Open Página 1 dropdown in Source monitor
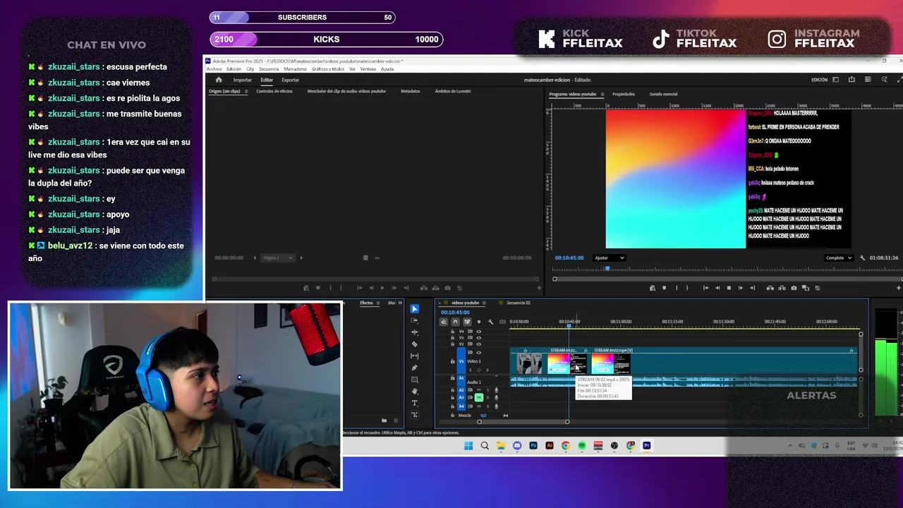Viewport: 903px width, 508px height. (277, 258)
